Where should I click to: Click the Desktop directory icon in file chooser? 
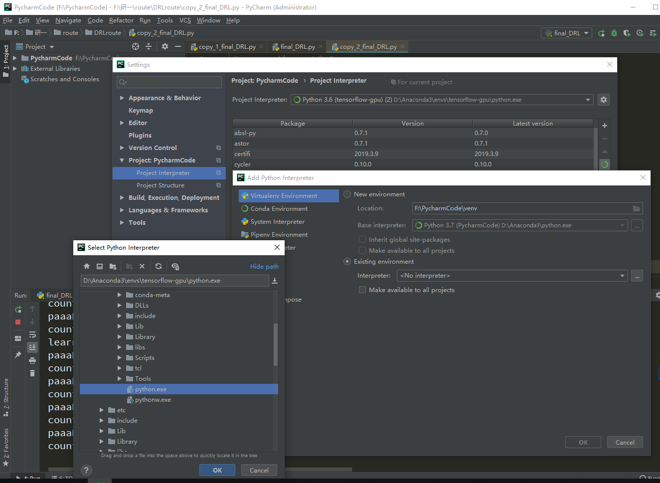point(100,266)
